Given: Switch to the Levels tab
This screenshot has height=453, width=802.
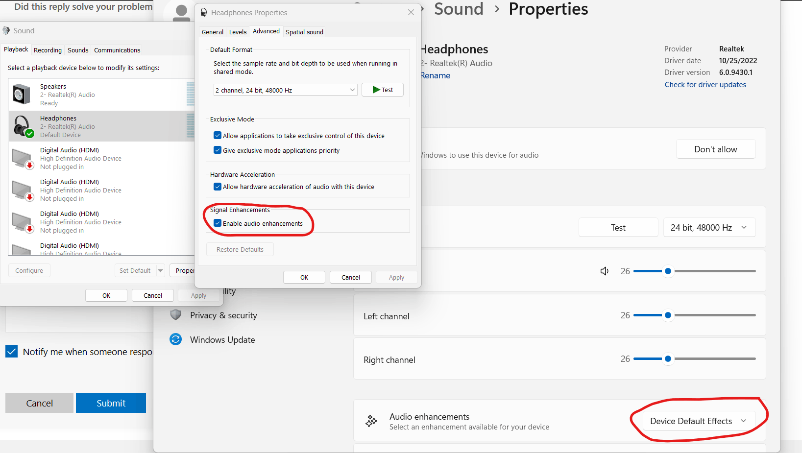Looking at the screenshot, I should [238, 32].
